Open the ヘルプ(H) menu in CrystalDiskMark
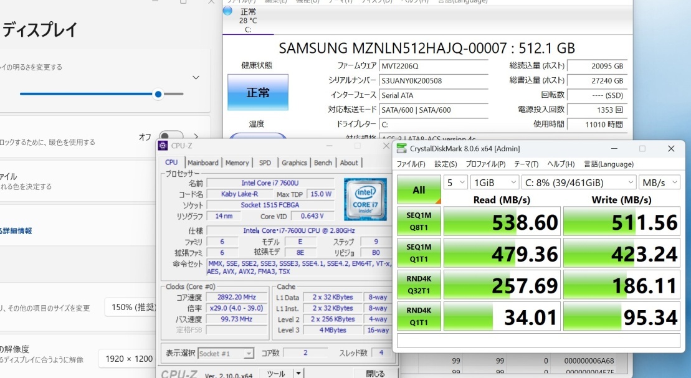 pyautogui.click(x=561, y=164)
